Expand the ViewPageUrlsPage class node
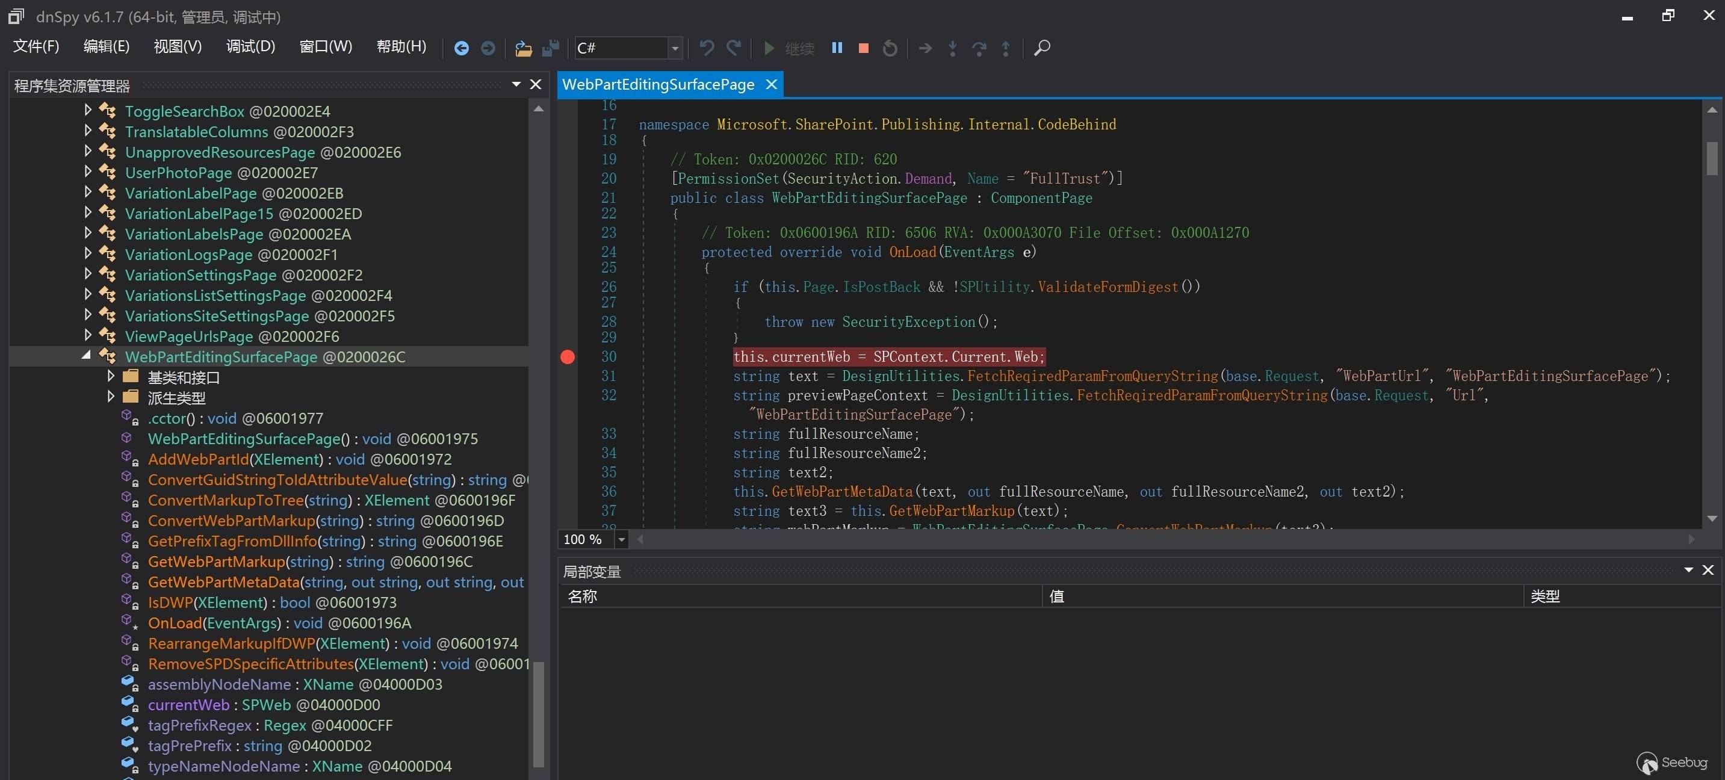This screenshot has height=780, width=1725. pos(88,335)
